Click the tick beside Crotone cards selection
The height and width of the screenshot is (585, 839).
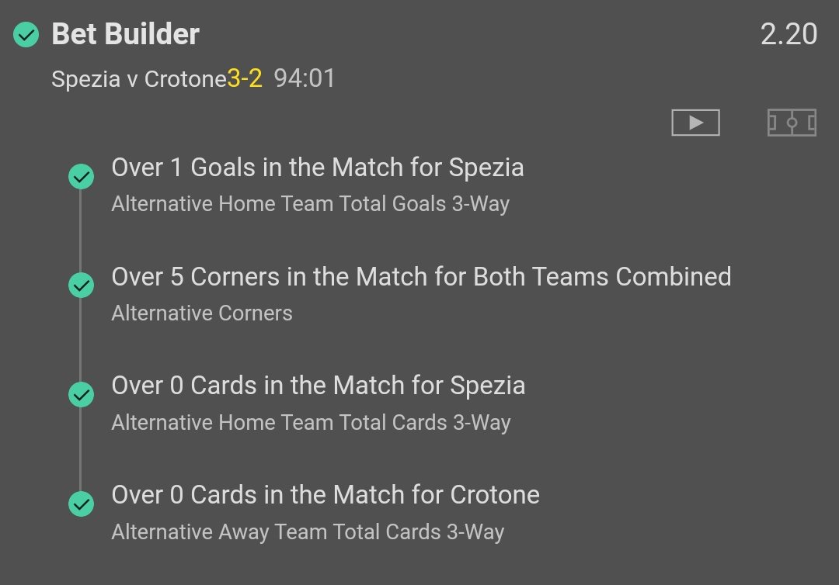[x=81, y=504]
